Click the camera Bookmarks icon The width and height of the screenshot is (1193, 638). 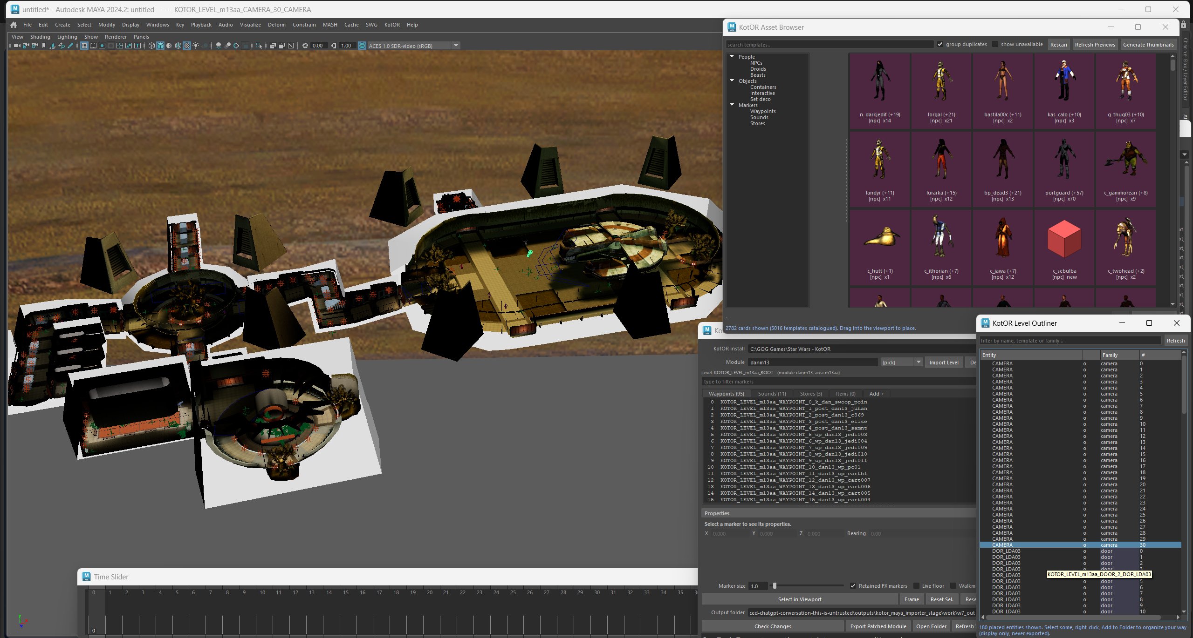click(44, 46)
